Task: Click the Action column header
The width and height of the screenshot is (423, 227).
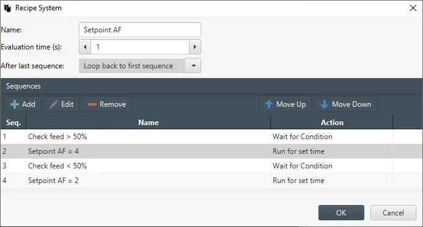Action: [332, 123]
